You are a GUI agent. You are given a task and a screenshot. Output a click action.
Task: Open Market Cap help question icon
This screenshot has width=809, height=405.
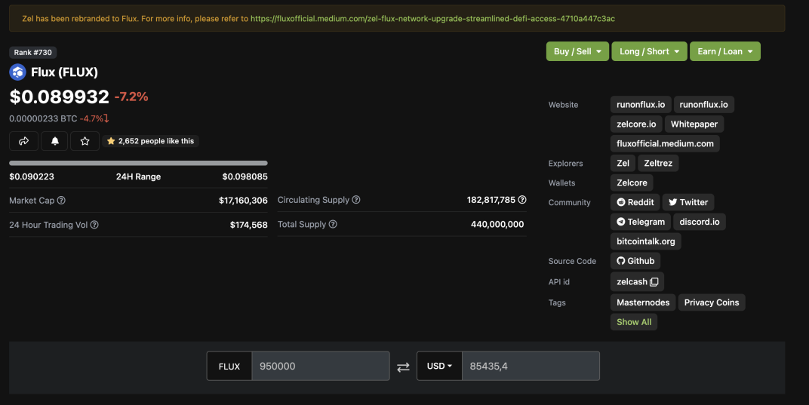pos(61,200)
